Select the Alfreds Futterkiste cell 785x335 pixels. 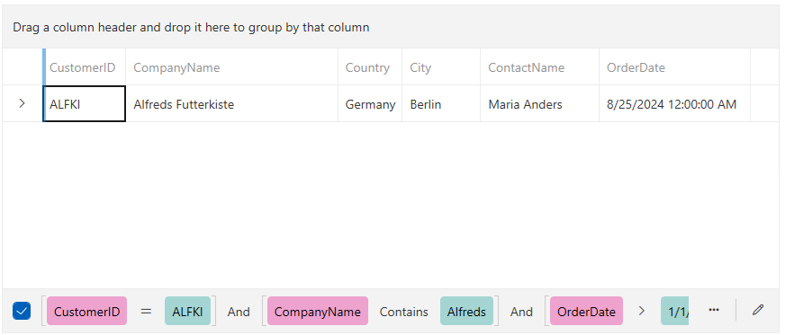point(231,104)
